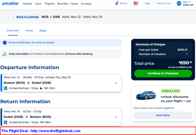
Task: Click JOIN VIP text
Action: click(x=188, y=5)
